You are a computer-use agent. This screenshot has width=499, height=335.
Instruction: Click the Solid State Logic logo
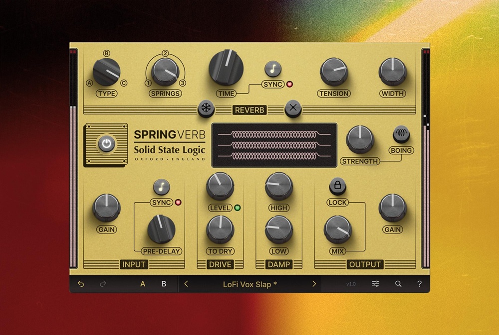point(170,150)
